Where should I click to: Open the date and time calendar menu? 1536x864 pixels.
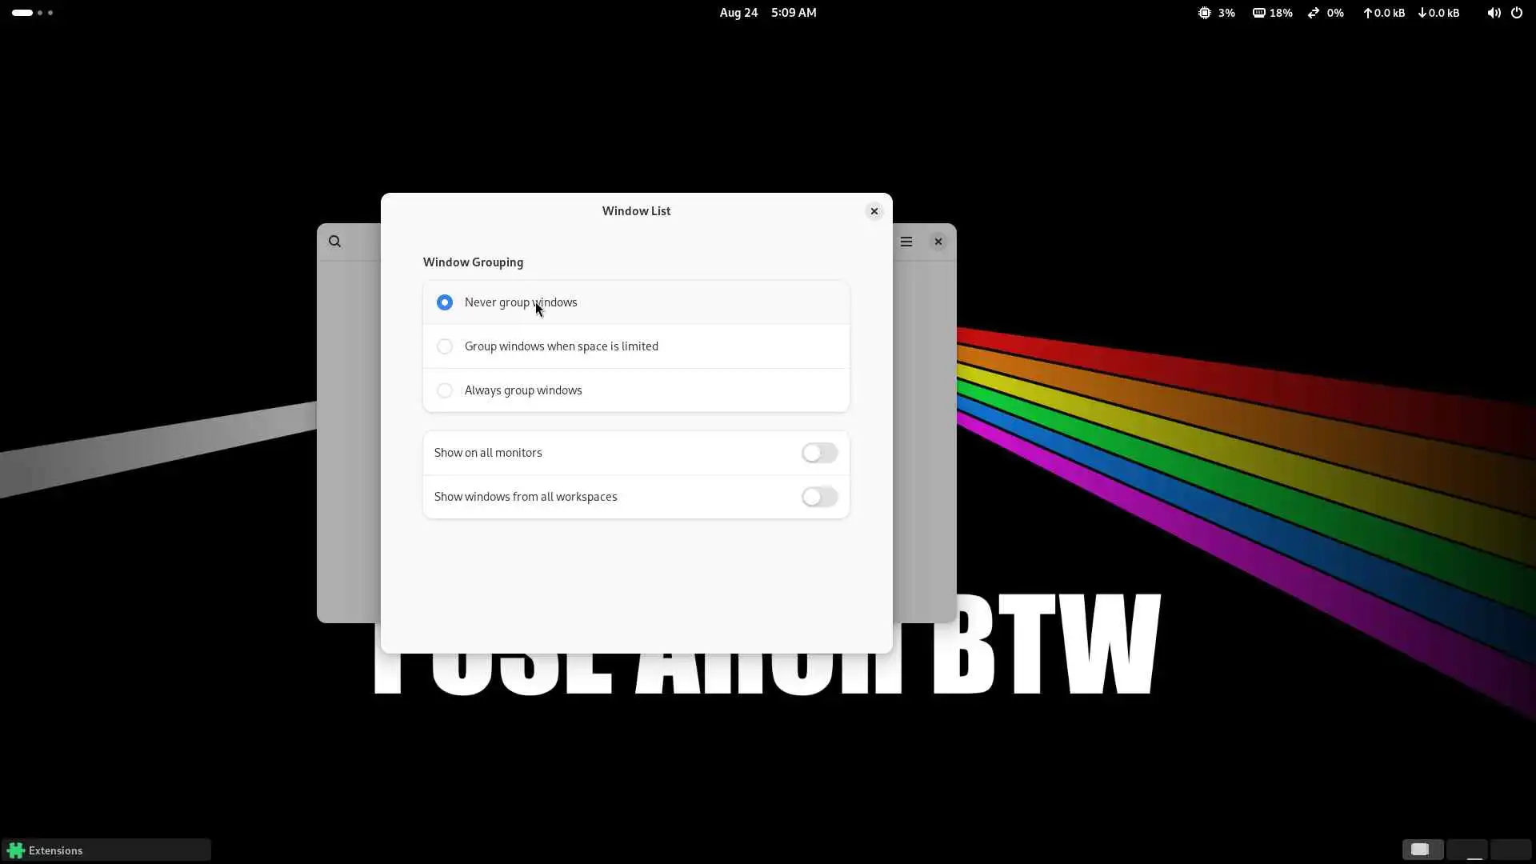[x=767, y=13]
